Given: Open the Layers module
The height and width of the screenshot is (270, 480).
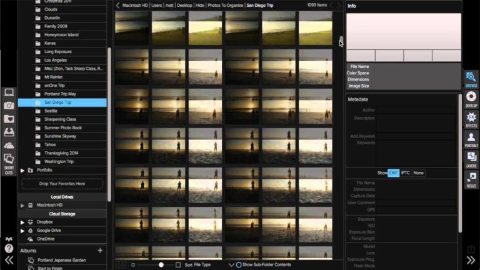Looking at the screenshot, I should 471,159.
